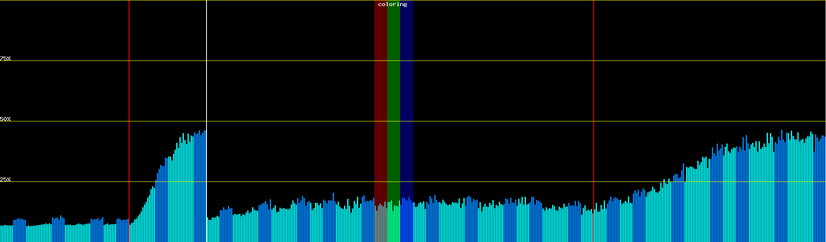The width and height of the screenshot is (826, 242).
Task: Click the 50% axis label
Action: point(5,119)
